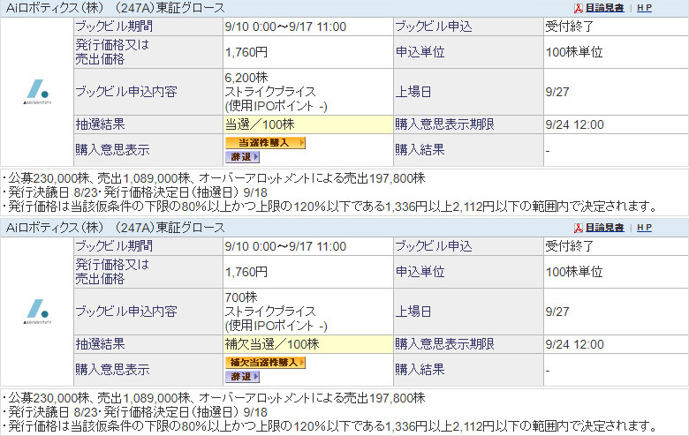This screenshot has width=689, height=436.
Task: Click the 100株単位 value in the first (6,200株) entry
Action: tap(574, 52)
